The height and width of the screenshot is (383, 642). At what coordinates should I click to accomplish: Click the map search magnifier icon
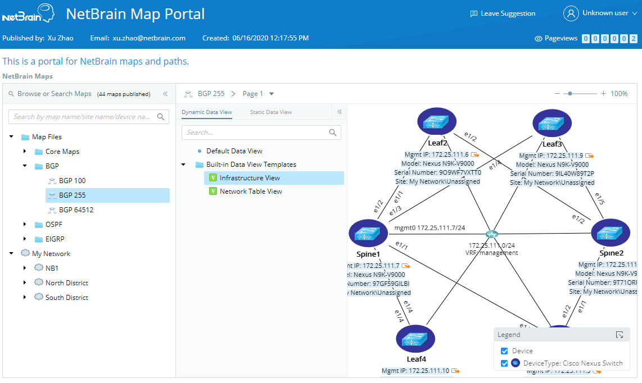tap(161, 117)
